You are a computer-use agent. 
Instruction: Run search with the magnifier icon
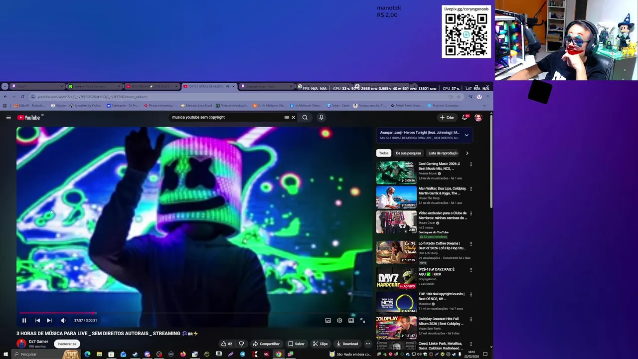305,117
